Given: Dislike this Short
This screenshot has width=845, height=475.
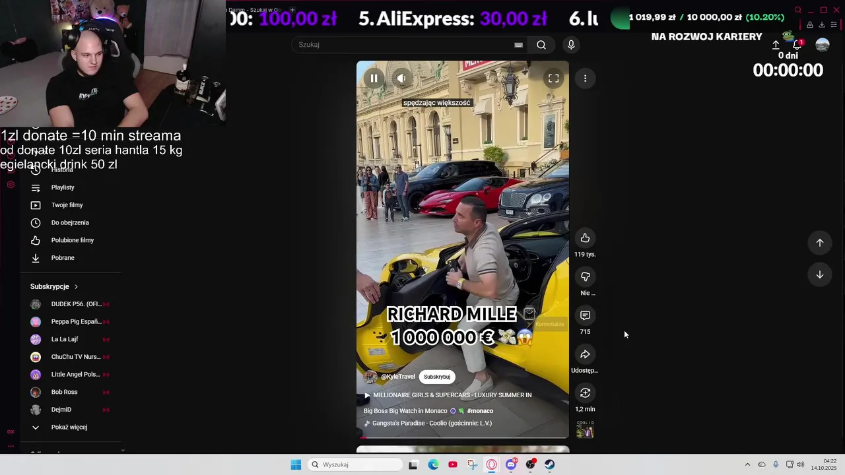Looking at the screenshot, I should (x=585, y=277).
